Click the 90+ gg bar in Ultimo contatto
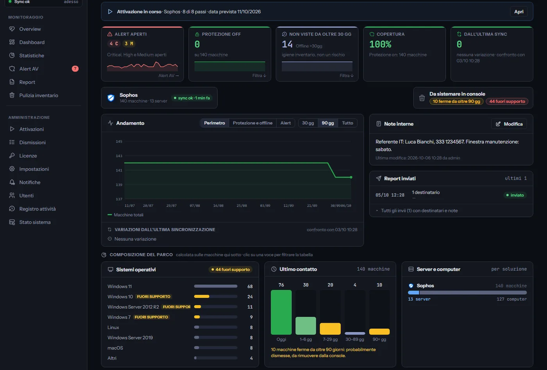This screenshot has height=370, width=547. point(379,332)
